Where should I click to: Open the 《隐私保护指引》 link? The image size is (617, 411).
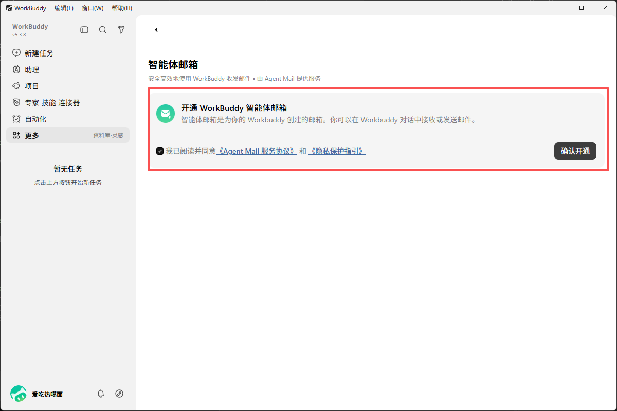click(337, 151)
